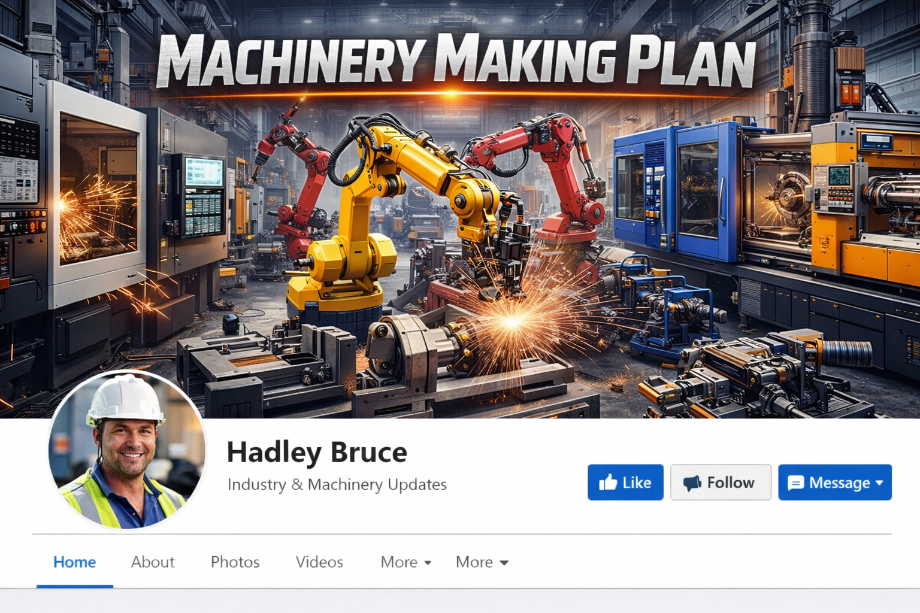Expand the last More menu in the tab bar
This screenshot has height=613, width=920.
coord(482,562)
